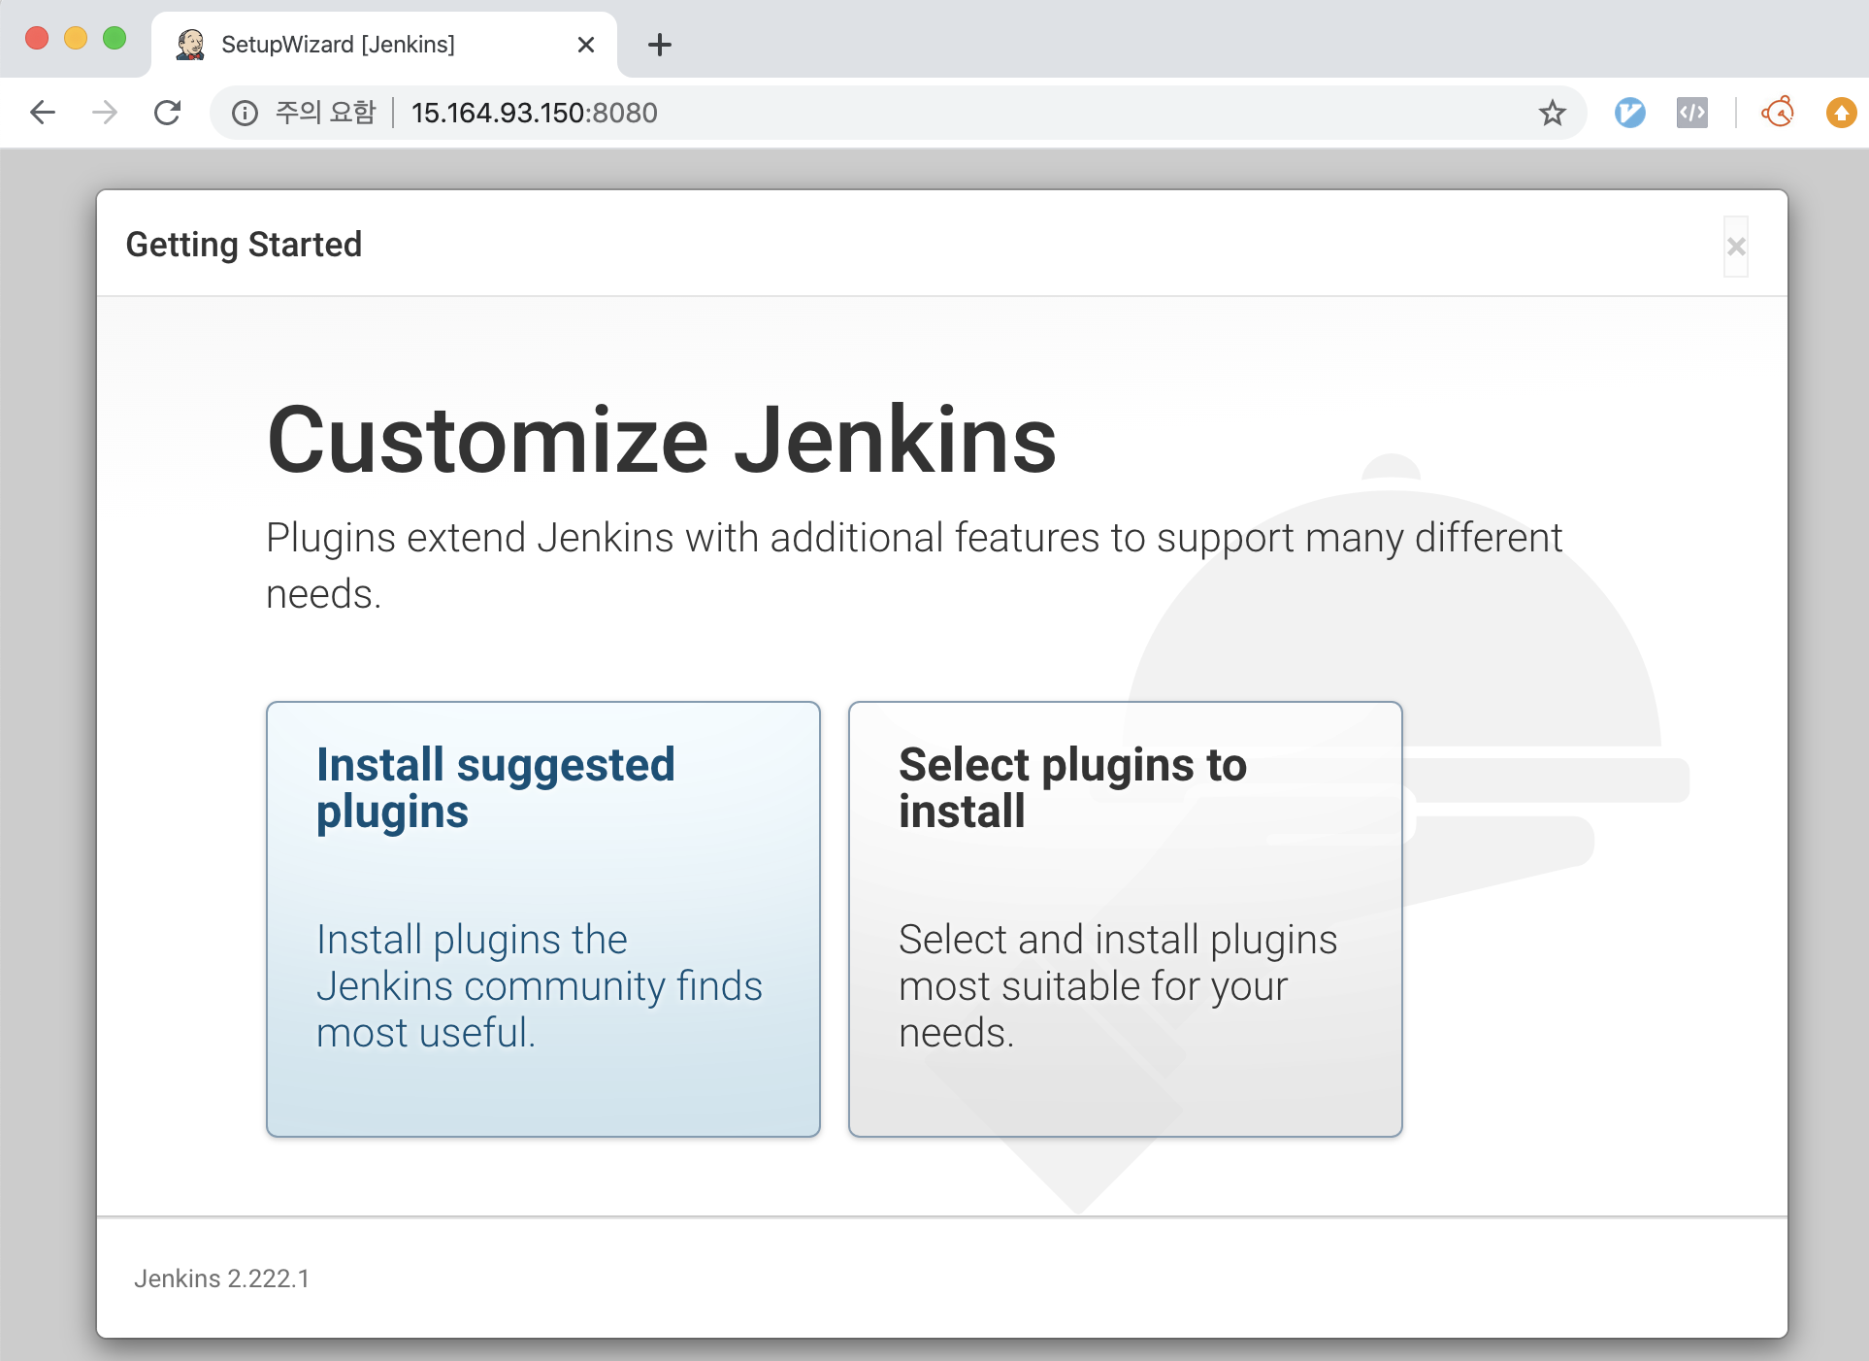Click the site information security icon
Viewport: 1869px width, 1361px height.
coord(245,114)
